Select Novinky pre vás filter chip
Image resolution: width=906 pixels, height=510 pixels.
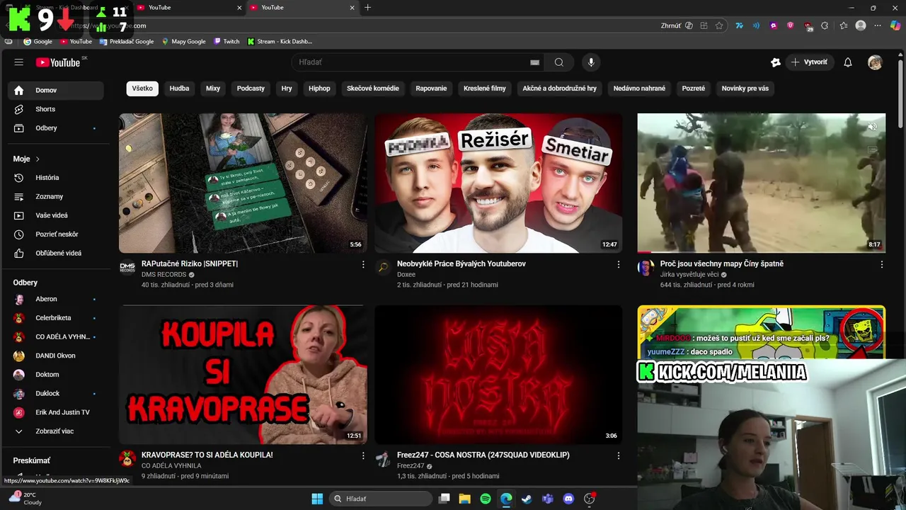click(x=745, y=89)
